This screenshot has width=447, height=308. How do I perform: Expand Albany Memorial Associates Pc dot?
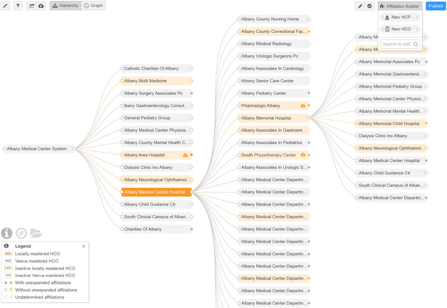pyautogui.click(x=426, y=62)
